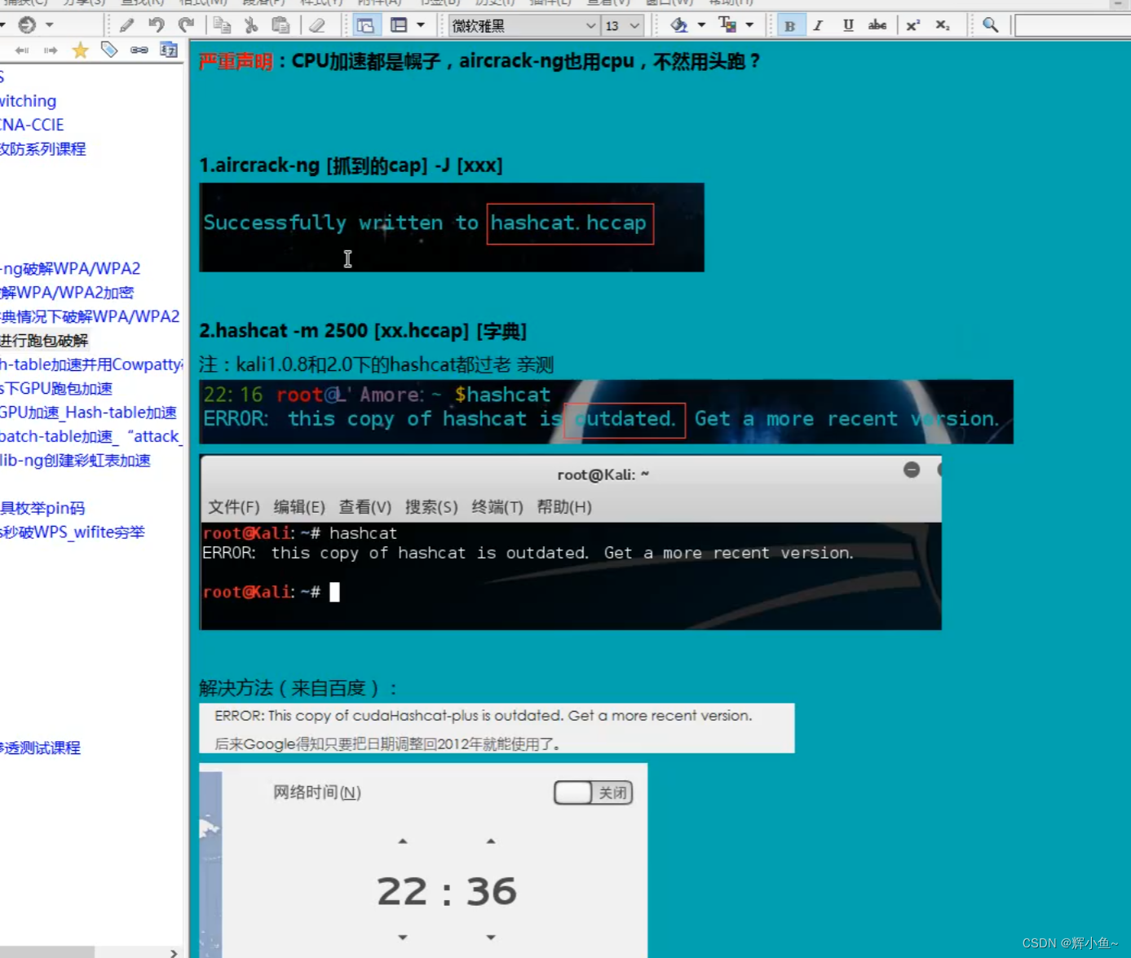Click the yellow star favorites icon

[x=80, y=51]
